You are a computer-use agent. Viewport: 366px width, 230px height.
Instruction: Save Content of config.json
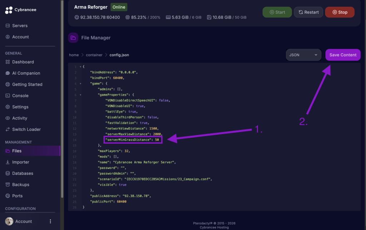[x=343, y=55]
